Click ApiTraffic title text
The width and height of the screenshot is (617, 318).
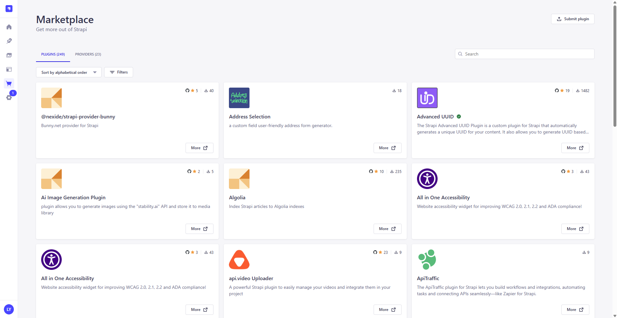coord(428,279)
